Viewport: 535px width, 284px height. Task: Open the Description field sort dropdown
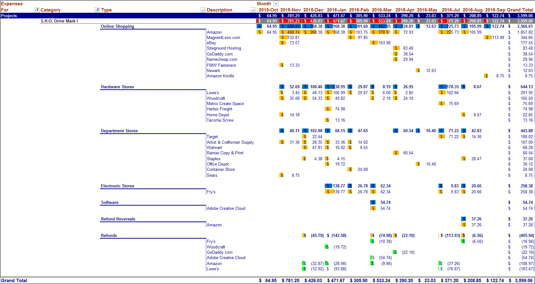(x=253, y=10)
